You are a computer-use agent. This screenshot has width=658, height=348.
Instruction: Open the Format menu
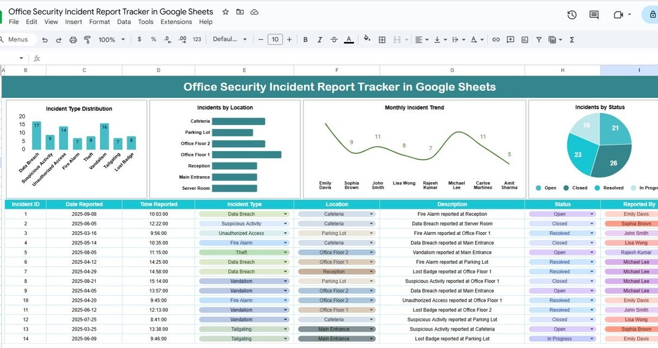(x=100, y=22)
